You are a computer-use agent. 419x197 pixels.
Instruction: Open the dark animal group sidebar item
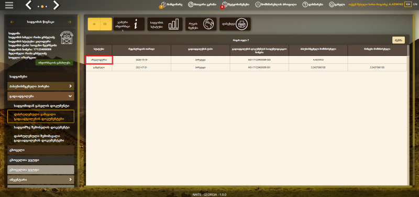coord(41,160)
